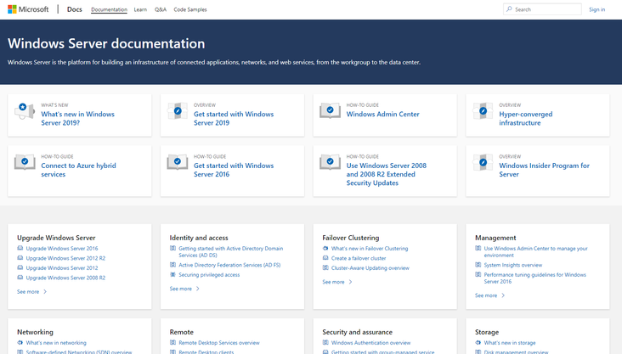Viewport: 622px width, 354px height.
Task: Go to the Learn tab
Action: pyautogui.click(x=140, y=9)
